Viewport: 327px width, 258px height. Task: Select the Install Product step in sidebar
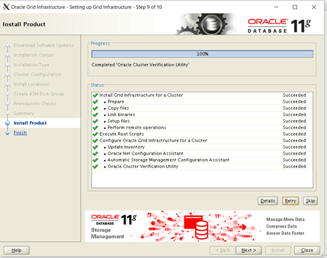(30, 123)
